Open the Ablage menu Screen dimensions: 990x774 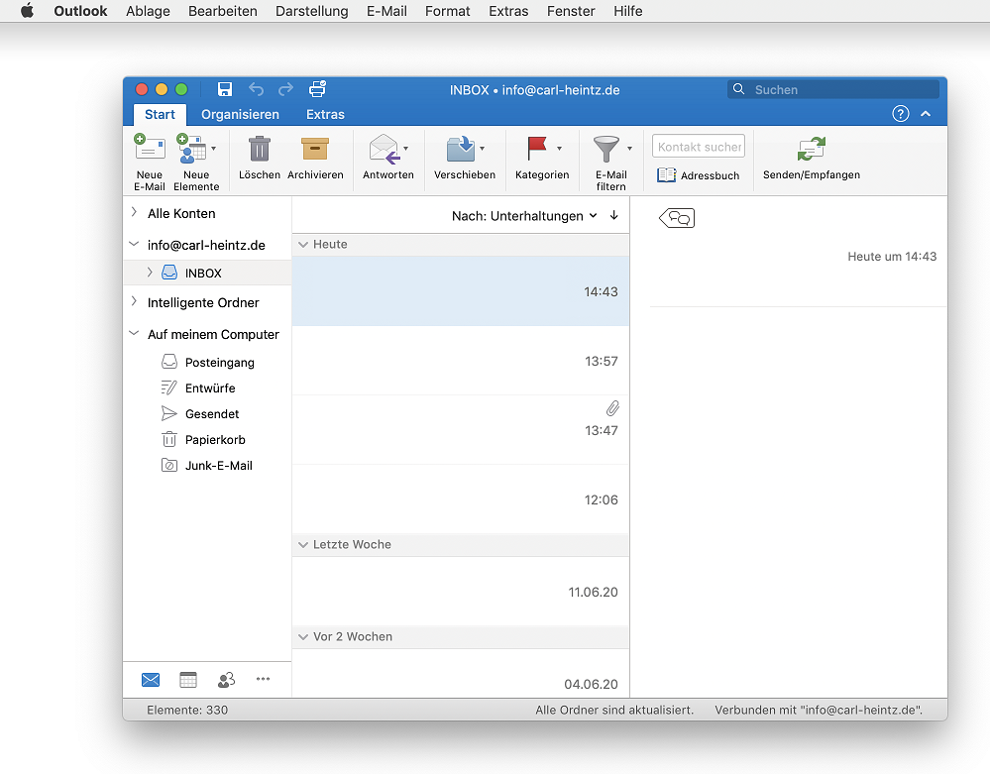(x=148, y=11)
